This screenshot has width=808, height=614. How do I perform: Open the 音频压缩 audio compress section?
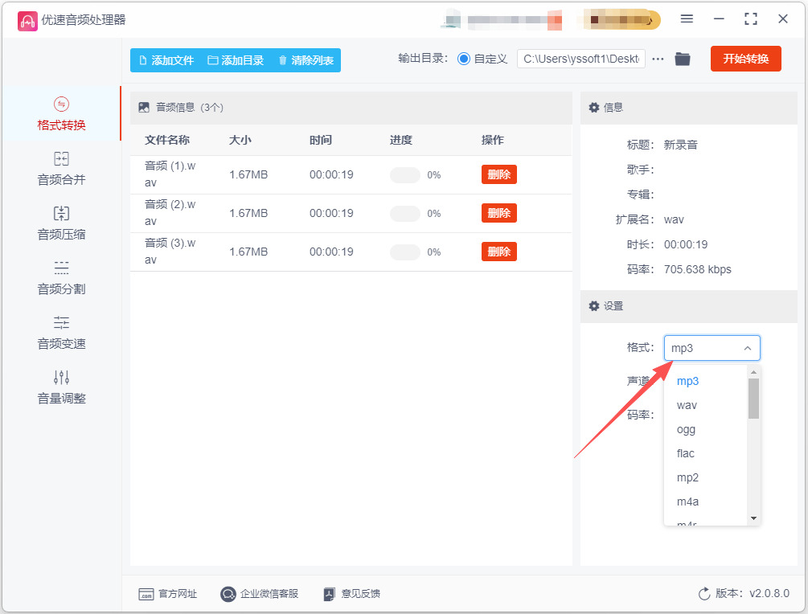pyautogui.click(x=61, y=223)
